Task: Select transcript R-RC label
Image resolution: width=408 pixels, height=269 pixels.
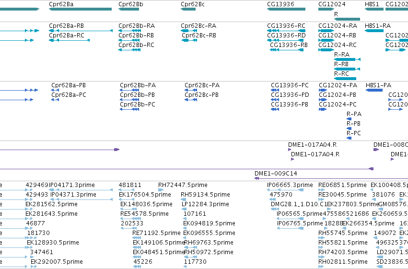Action: point(341,74)
